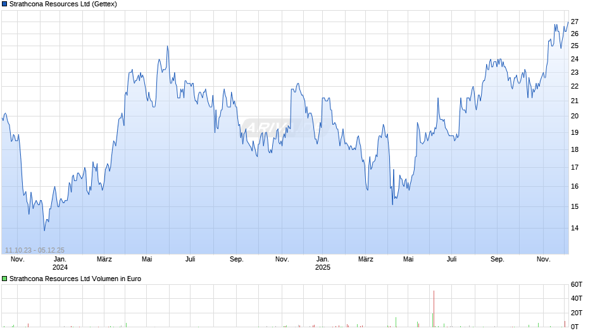Click the 'Jan. 2024' time axis label
The image size is (595, 333).
click(60, 263)
